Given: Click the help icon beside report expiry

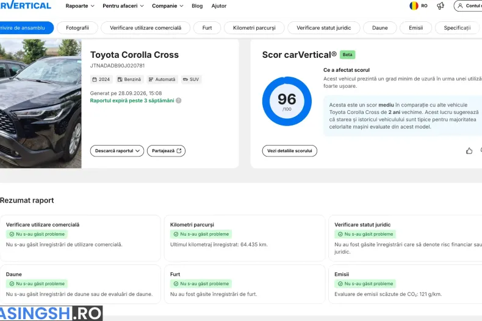Looking at the screenshot, I should click(x=179, y=101).
